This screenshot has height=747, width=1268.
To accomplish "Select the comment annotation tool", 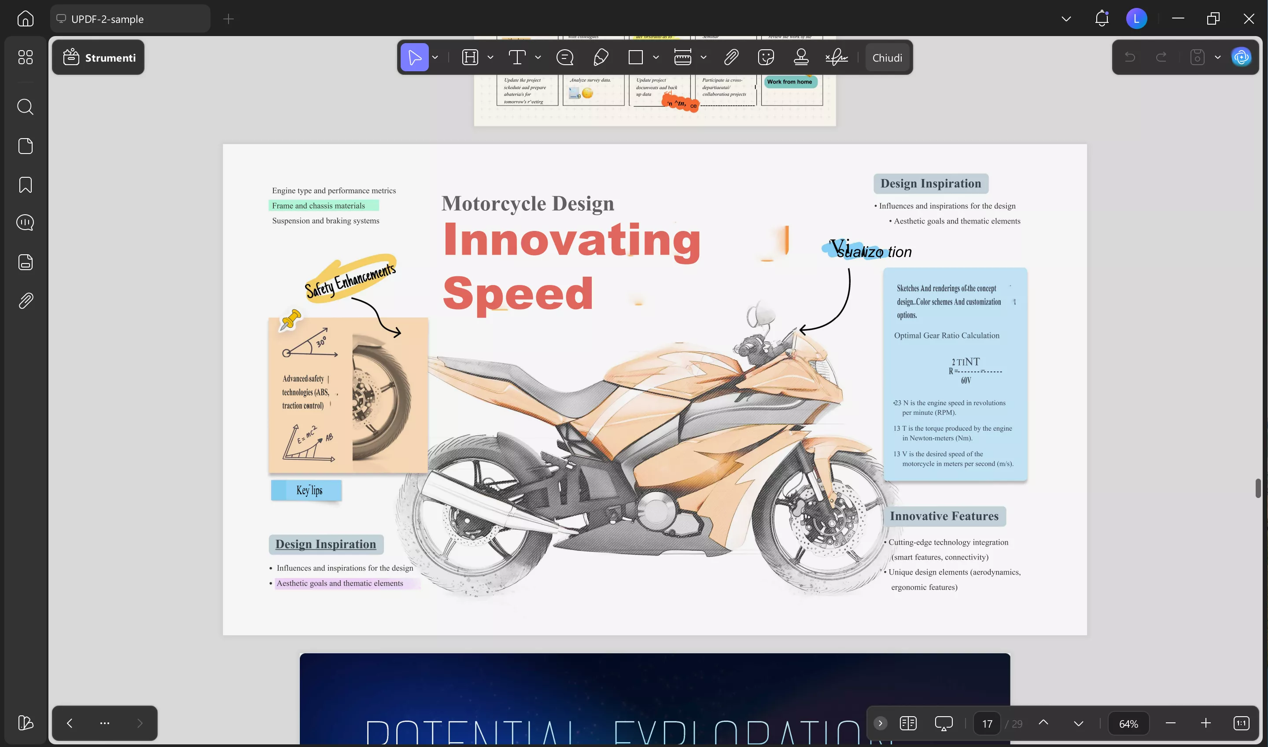I will coord(565,57).
